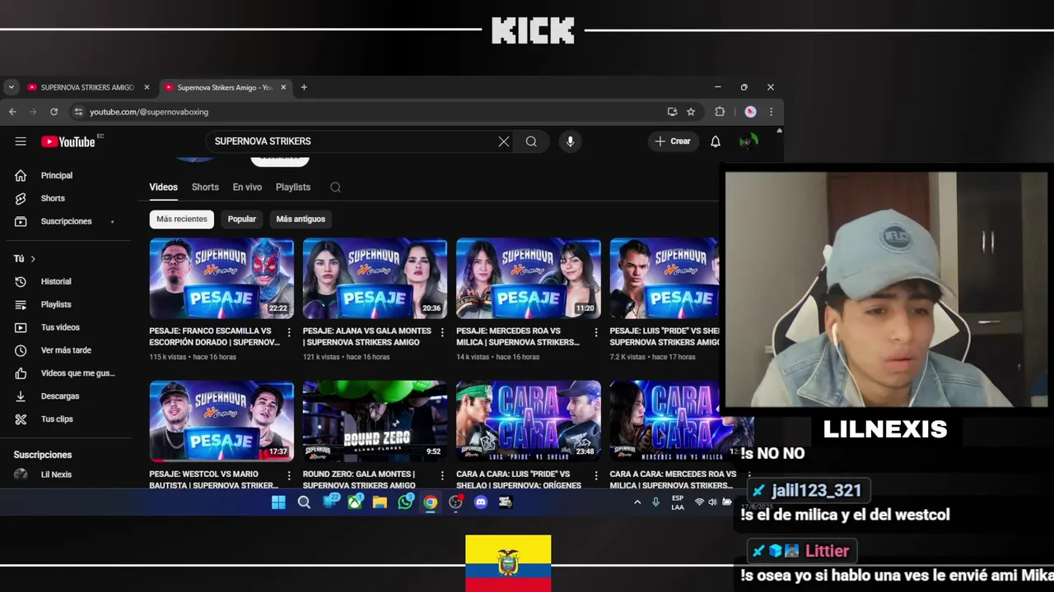Install app icon in address bar
Viewport: 1054px width, 592px height.
(x=673, y=112)
